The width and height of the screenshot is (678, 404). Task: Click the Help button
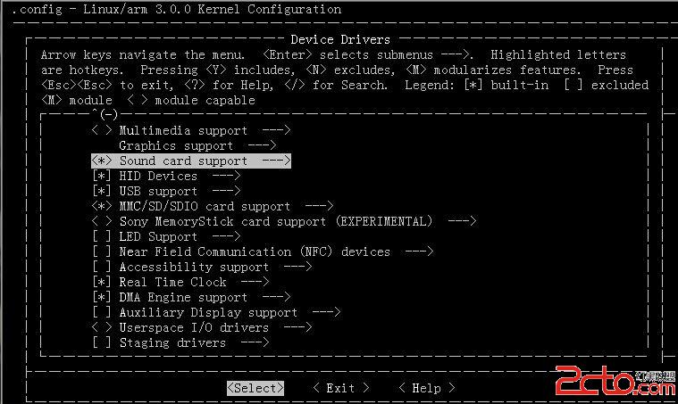pos(426,388)
